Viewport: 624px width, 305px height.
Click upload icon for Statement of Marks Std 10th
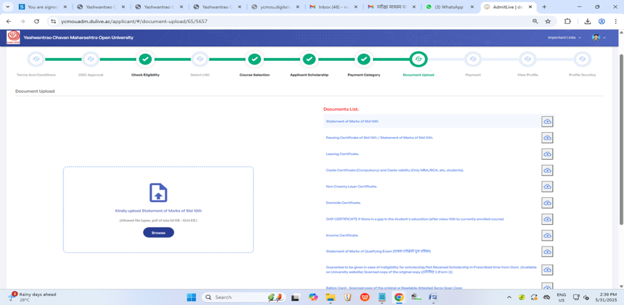click(547, 122)
